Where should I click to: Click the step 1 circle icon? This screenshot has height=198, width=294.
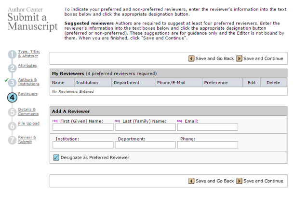click(x=13, y=54)
